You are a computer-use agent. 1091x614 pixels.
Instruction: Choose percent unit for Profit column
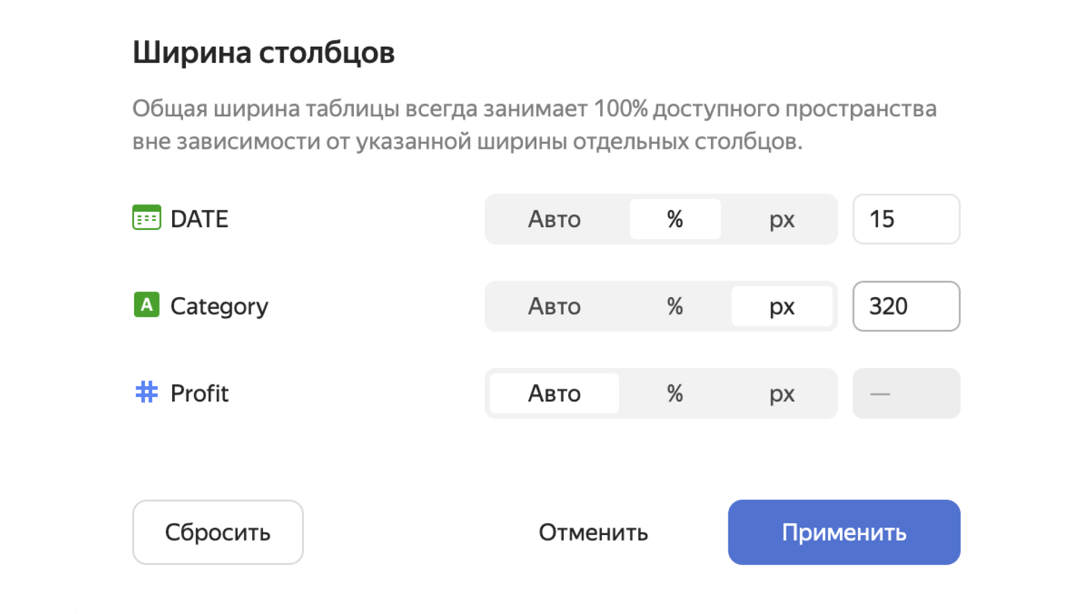pos(675,393)
